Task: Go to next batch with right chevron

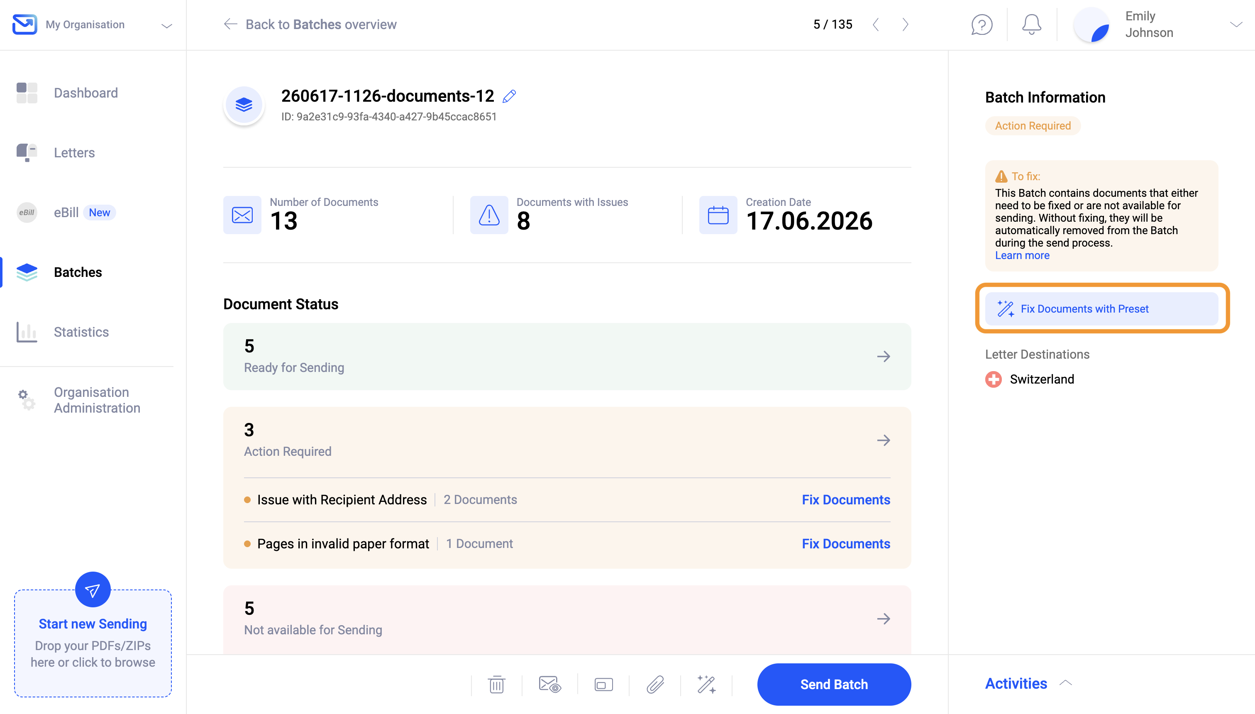Action: (906, 24)
